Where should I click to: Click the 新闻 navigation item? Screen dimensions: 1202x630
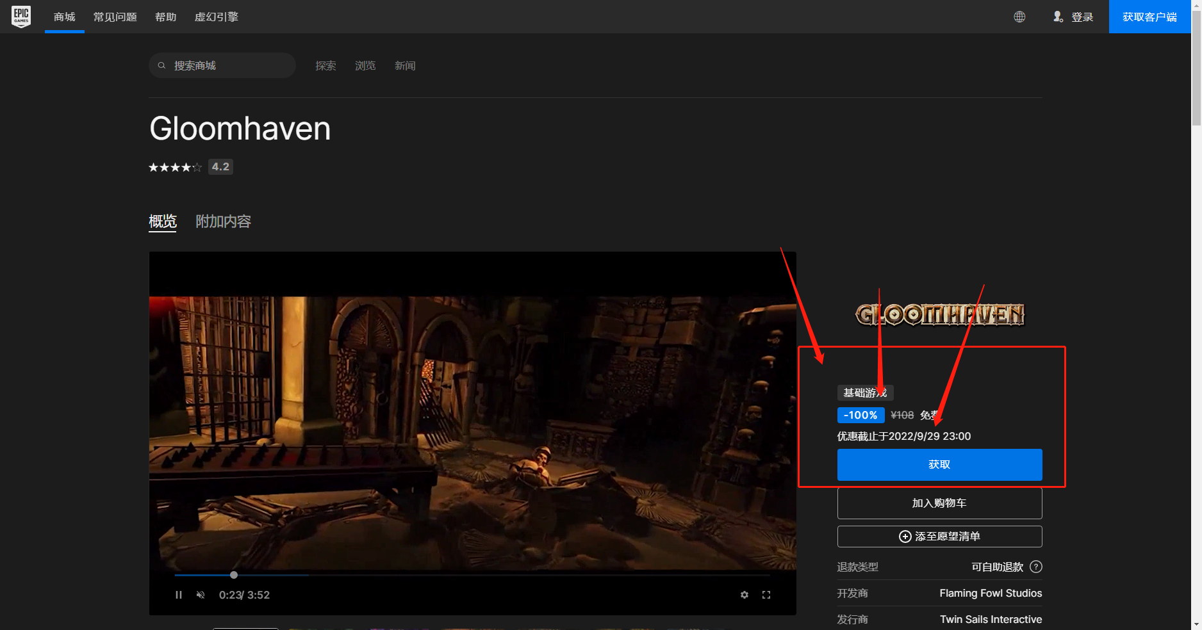(406, 65)
